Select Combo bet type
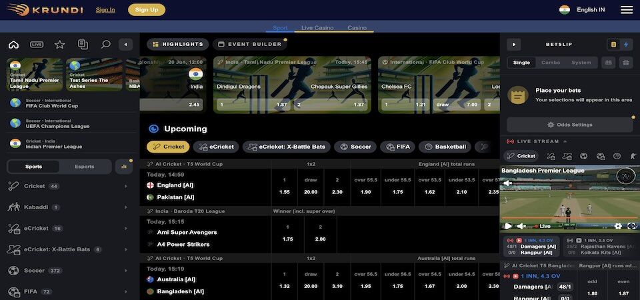Viewport: 640px width, 300px height. (550, 63)
